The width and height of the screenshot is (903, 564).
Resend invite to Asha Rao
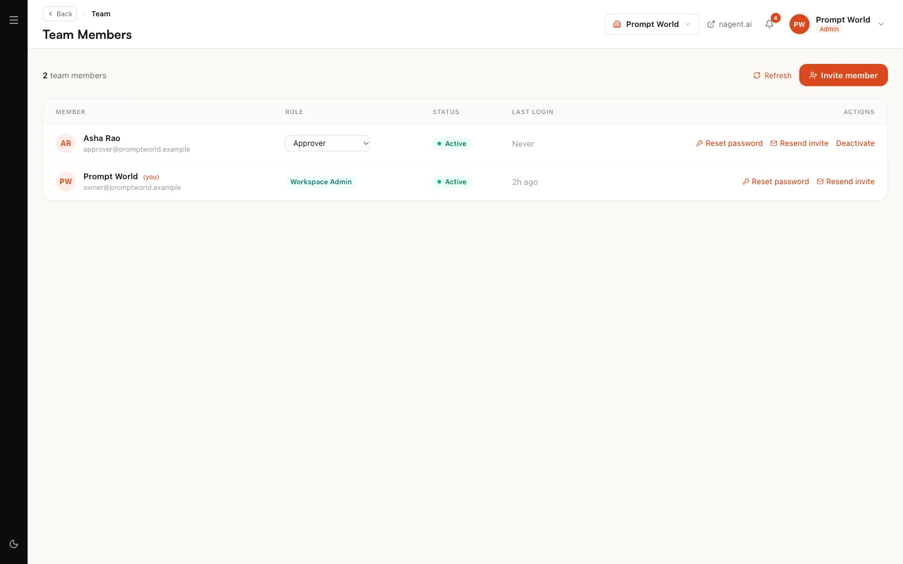click(800, 144)
